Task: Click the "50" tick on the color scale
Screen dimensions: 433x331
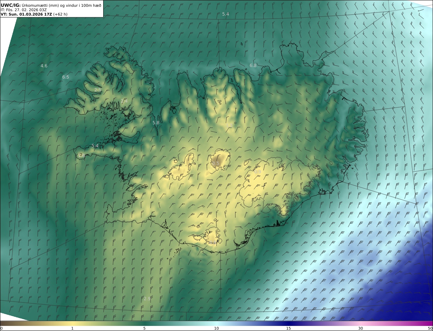Action: [x=430, y=328]
